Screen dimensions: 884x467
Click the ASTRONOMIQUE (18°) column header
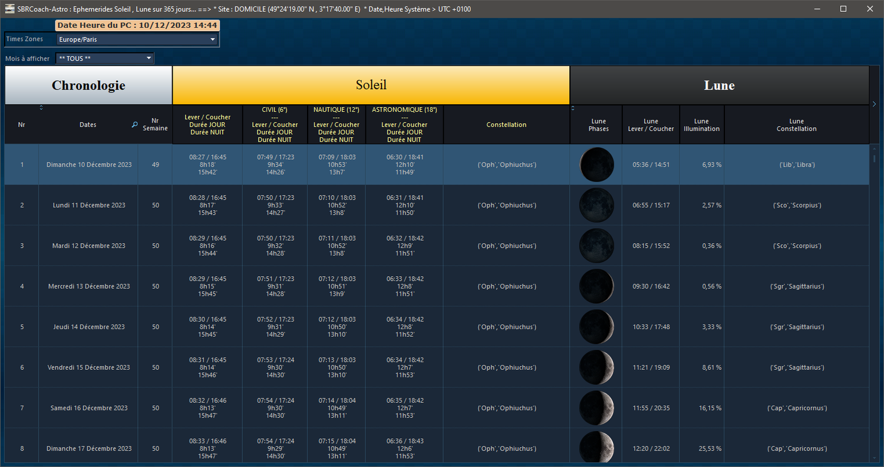pos(404,125)
